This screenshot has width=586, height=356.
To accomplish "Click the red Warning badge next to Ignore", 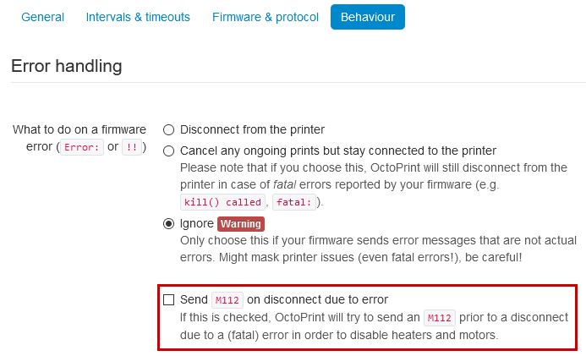I will coord(241,224).
